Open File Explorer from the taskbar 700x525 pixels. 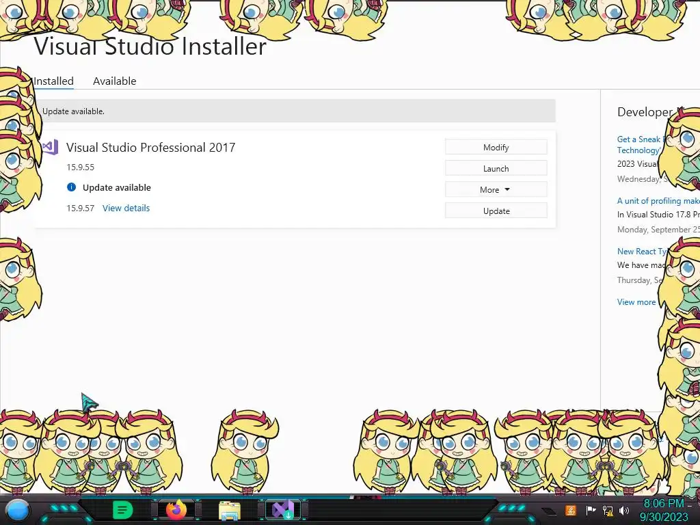pyautogui.click(x=230, y=511)
